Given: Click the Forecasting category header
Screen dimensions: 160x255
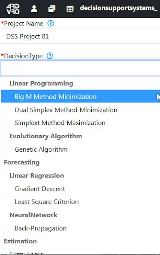Looking at the screenshot, I should pos(22,162).
